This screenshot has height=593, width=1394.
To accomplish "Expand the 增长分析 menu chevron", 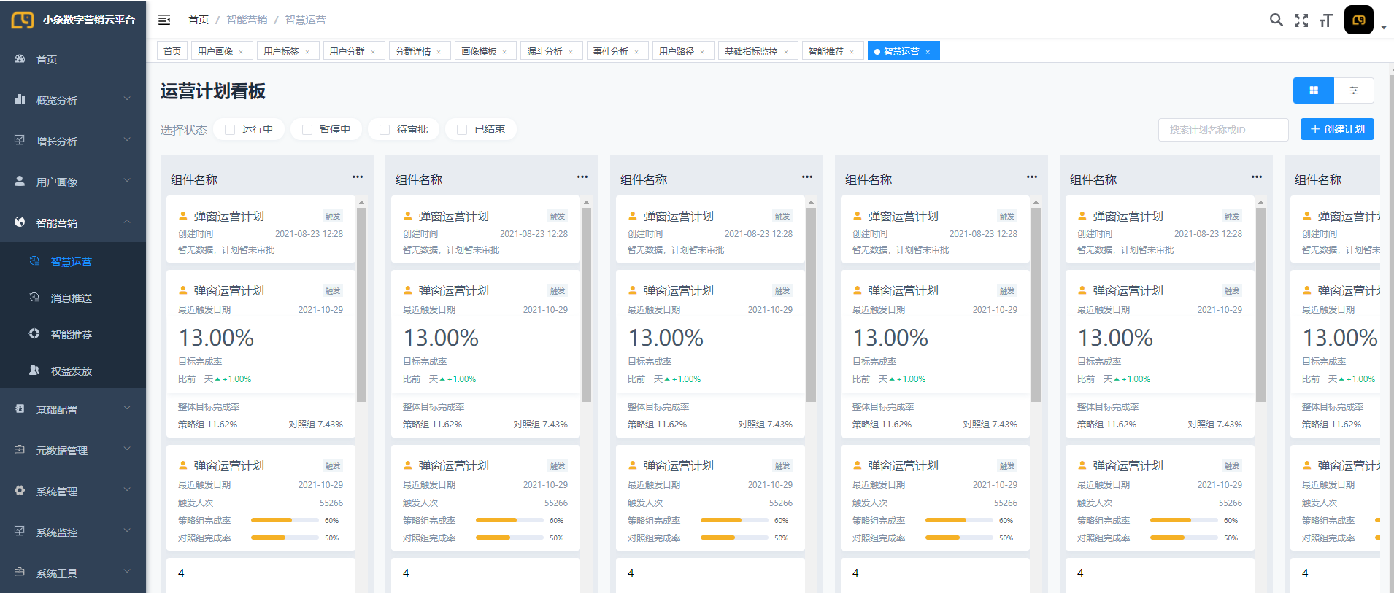I will coord(127,140).
